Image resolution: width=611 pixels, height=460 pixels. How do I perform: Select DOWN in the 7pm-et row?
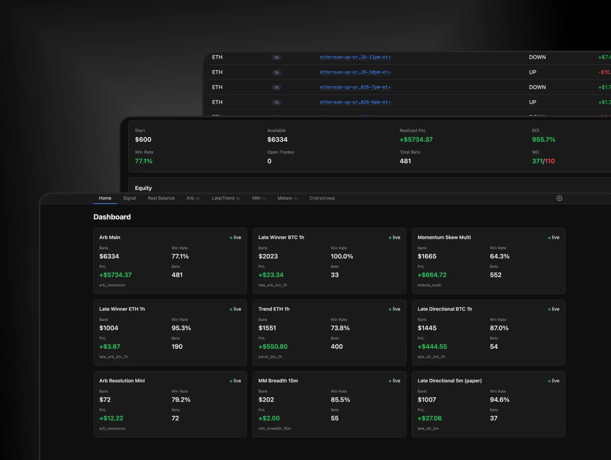pos(537,87)
